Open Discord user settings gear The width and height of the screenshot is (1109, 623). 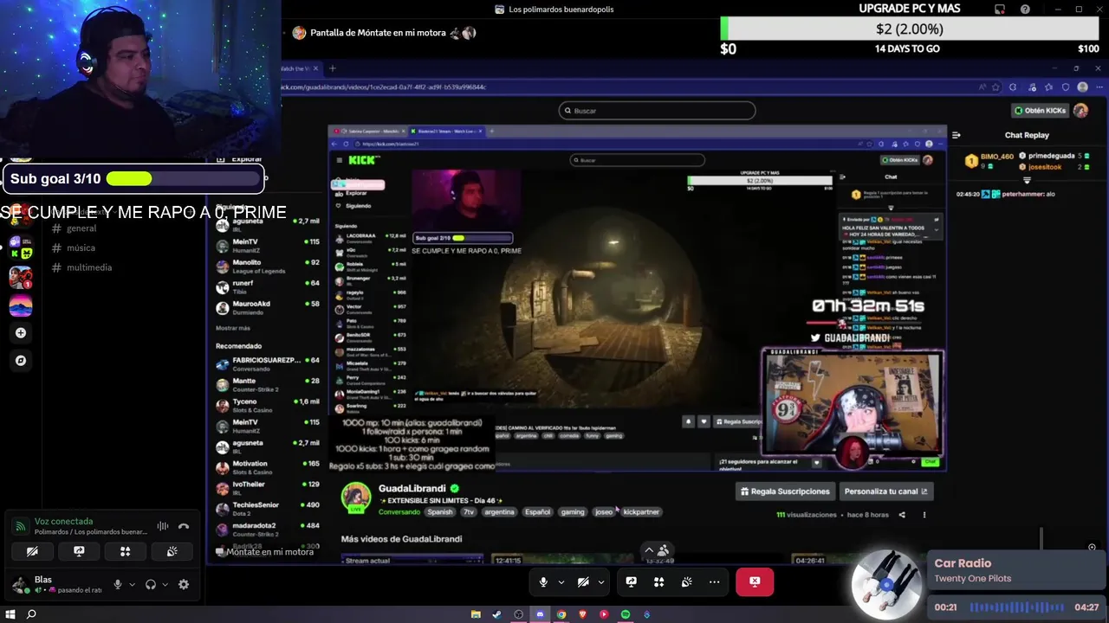tap(184, 585)
